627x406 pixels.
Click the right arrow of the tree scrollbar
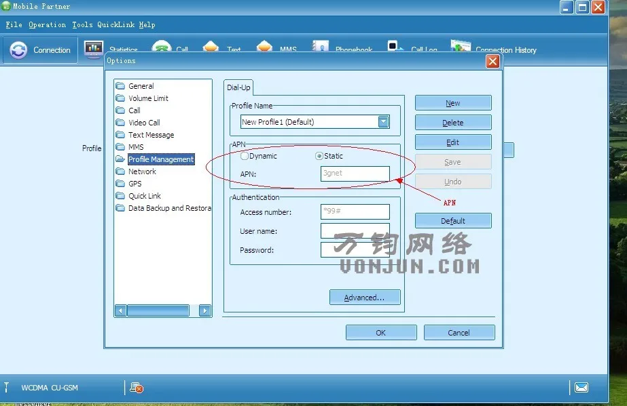(204, 310)
